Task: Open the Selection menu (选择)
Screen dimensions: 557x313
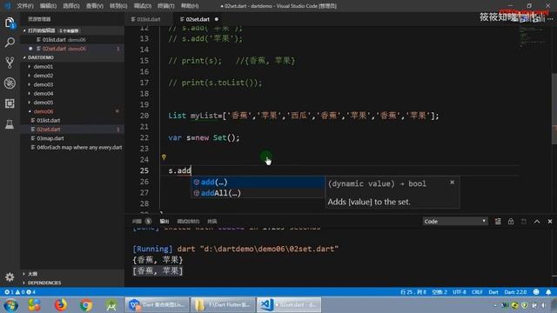Action: tap(71, 6)
